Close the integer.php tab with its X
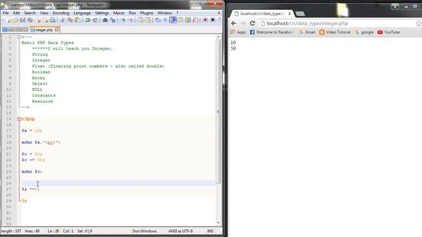The width and height of the screenshot is (422, 237). point(57,30)
